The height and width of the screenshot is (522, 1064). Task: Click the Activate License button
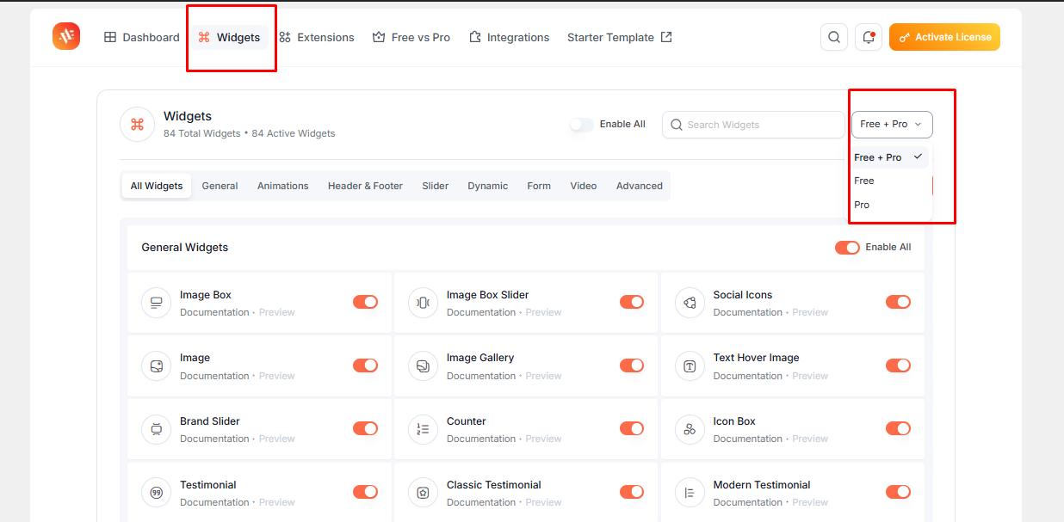[944, 37]
